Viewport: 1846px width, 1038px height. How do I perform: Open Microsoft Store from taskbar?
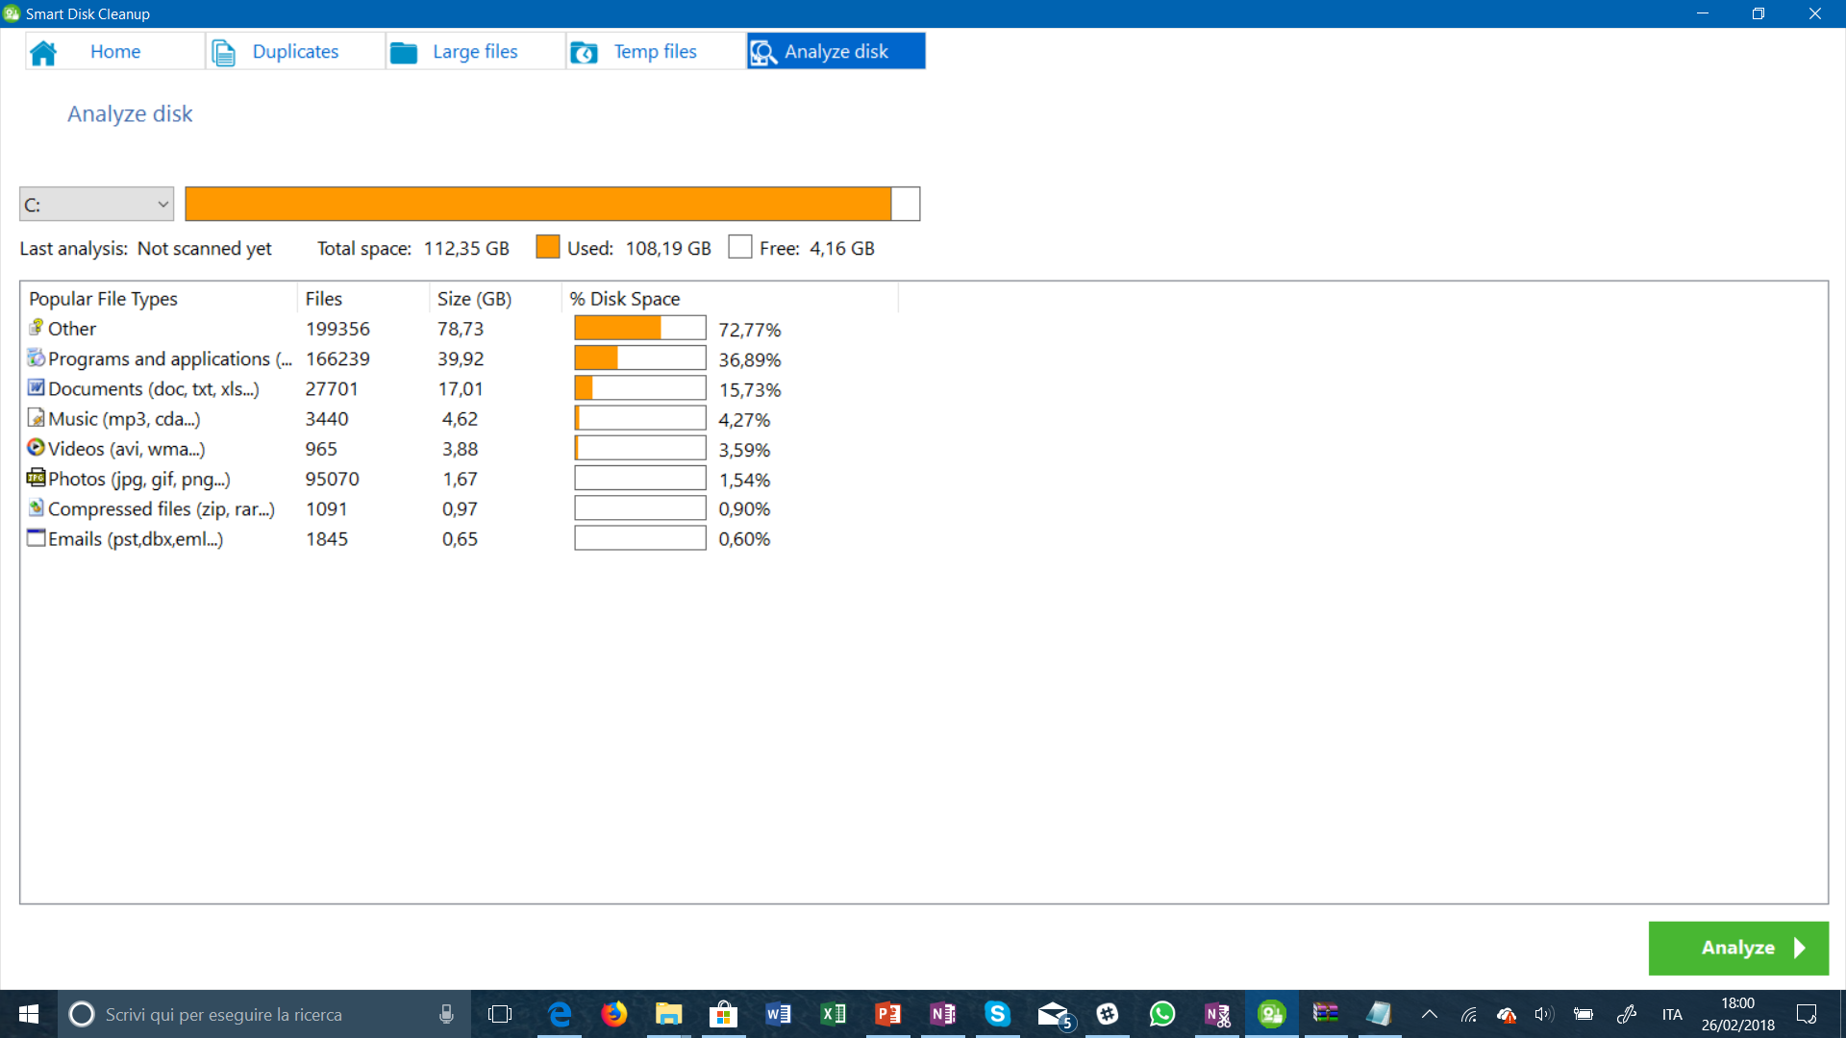pyautogui.click(x=723, y=1014)
